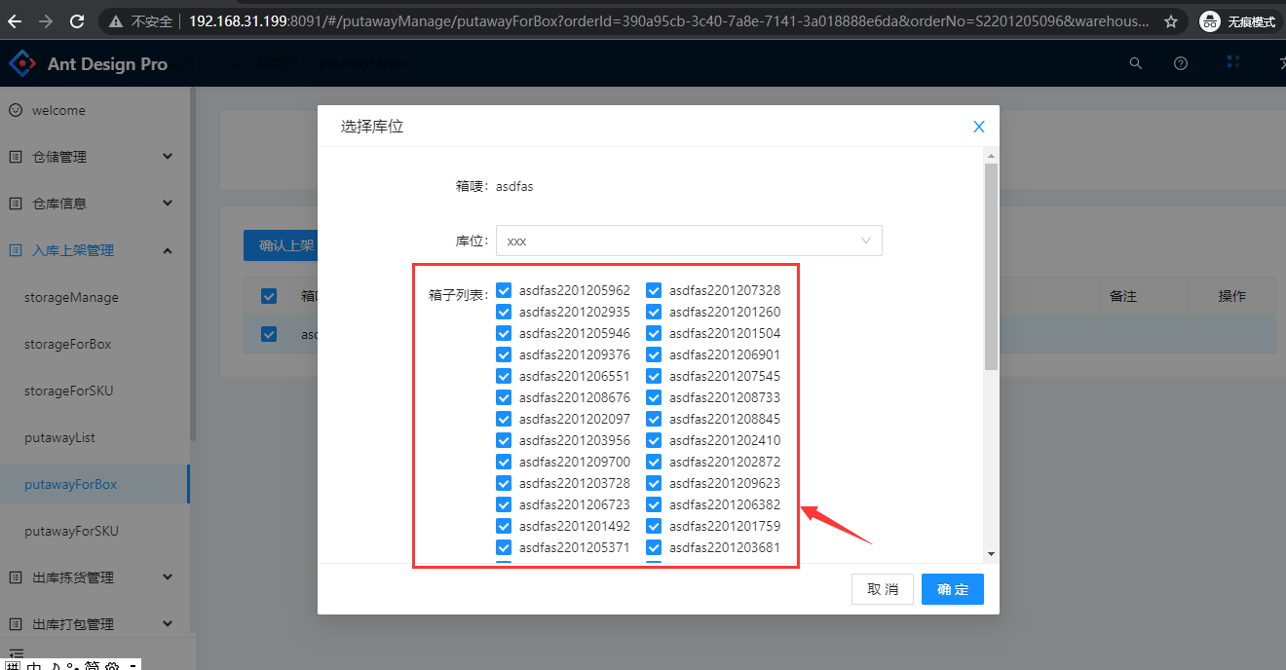Screen dimensions: 1286x670
Task: Click the browser reload icon
Action: coord(78,20)
